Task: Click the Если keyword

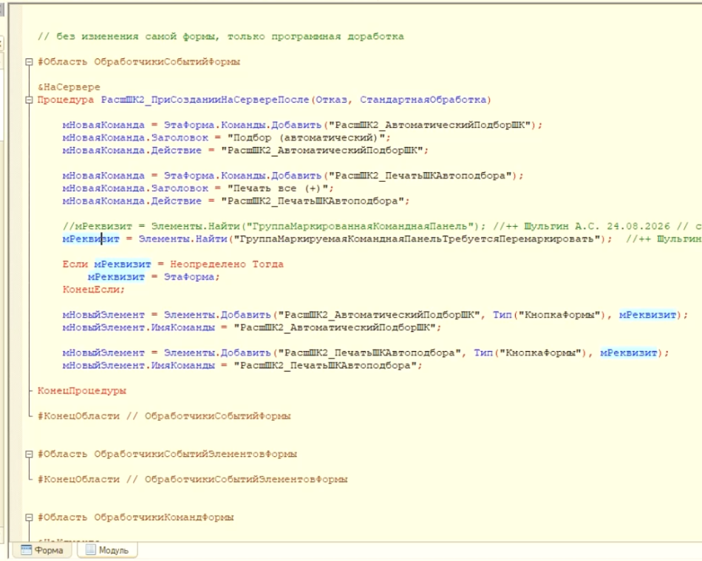Action: click(75, 264)
